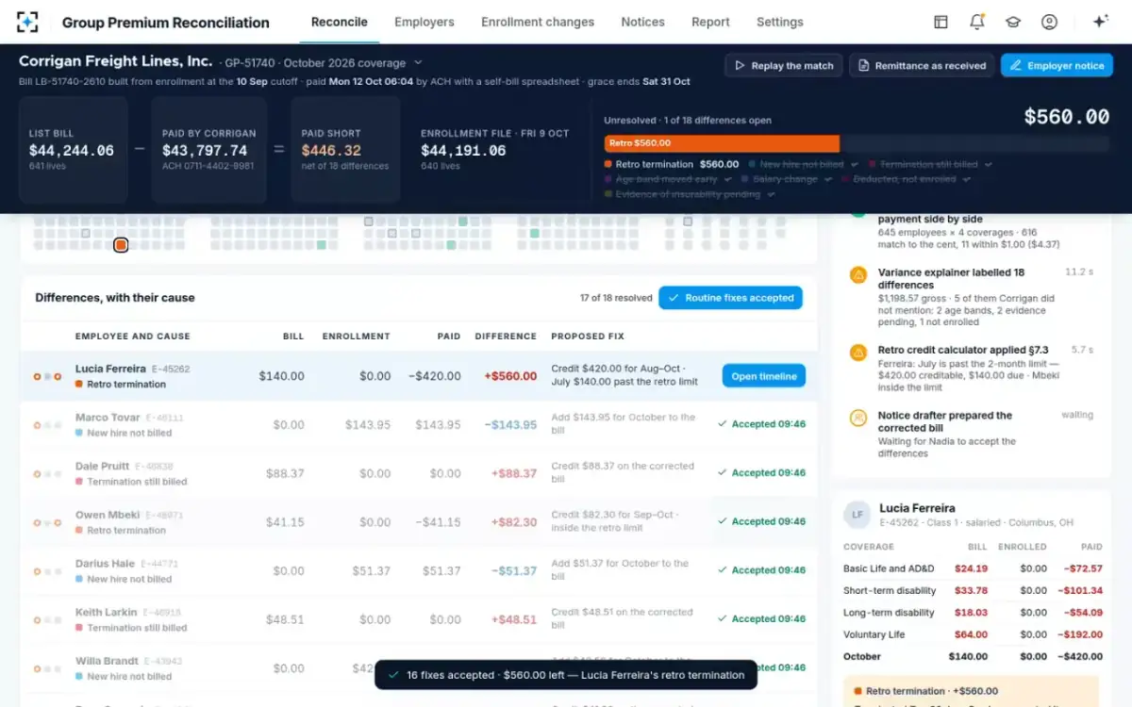Click Lucia Ferreira's row status dots
1132x707 pixels.
pyautogui.click(x=47, y=376)
